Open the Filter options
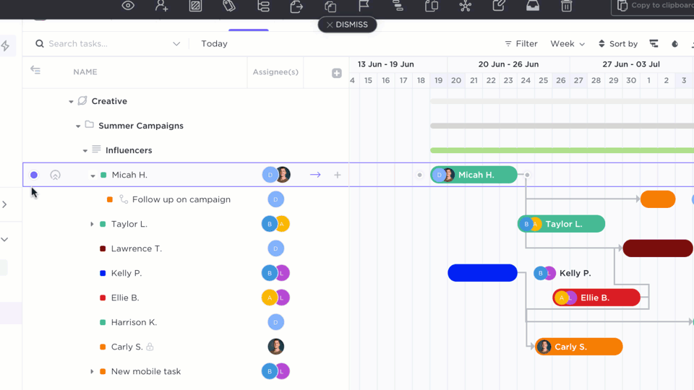694x390 pixels. [x=520, y=44]
